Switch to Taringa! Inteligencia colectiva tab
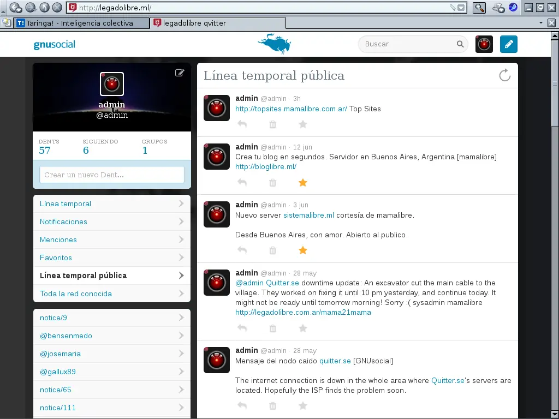This screenshot has width=559, height=419. (82, 23)
